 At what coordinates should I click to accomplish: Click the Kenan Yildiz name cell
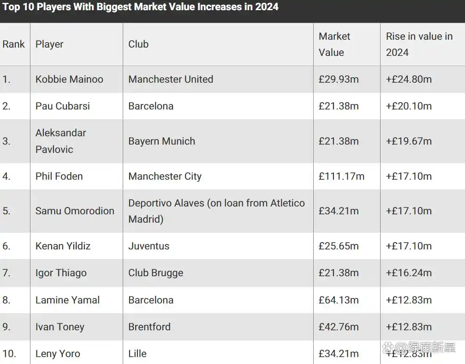tap(77, 246)
